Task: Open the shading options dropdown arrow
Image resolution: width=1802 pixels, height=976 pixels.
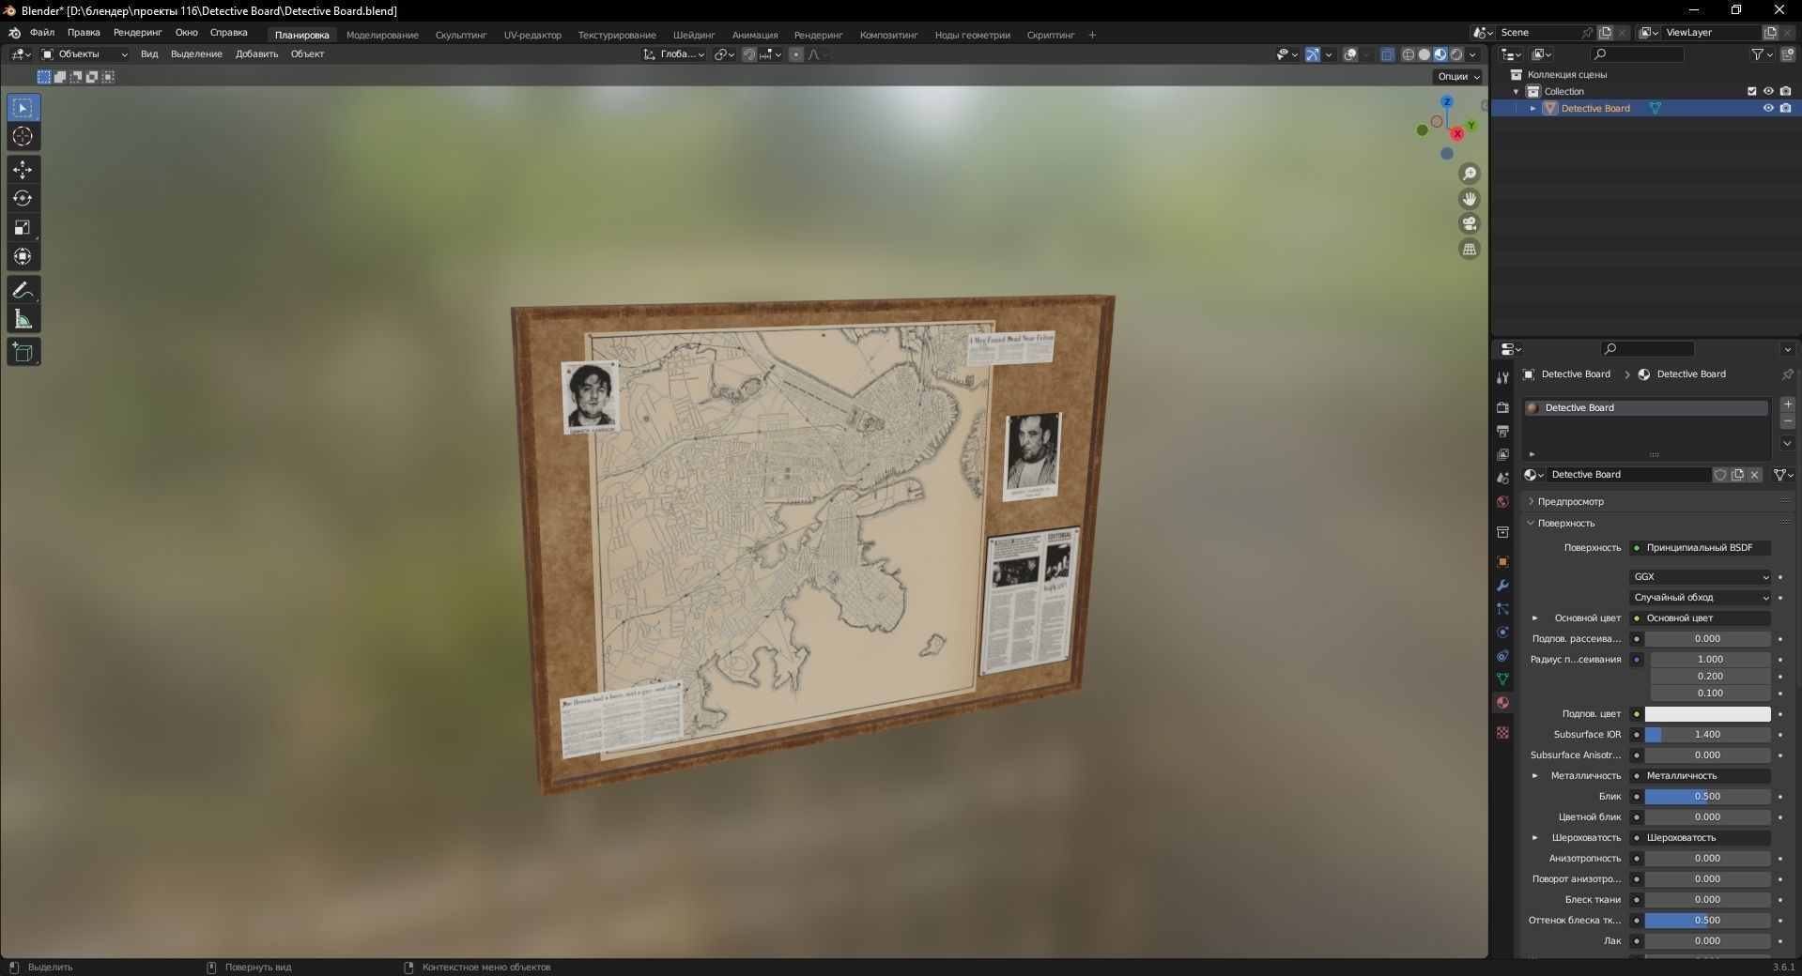Action: pos(1473,54)
